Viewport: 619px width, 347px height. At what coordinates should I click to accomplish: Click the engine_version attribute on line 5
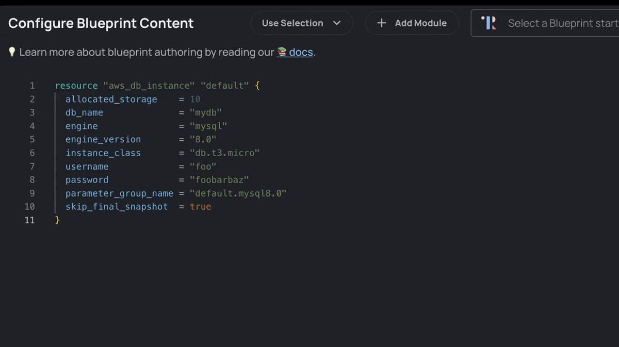point(103,139)
